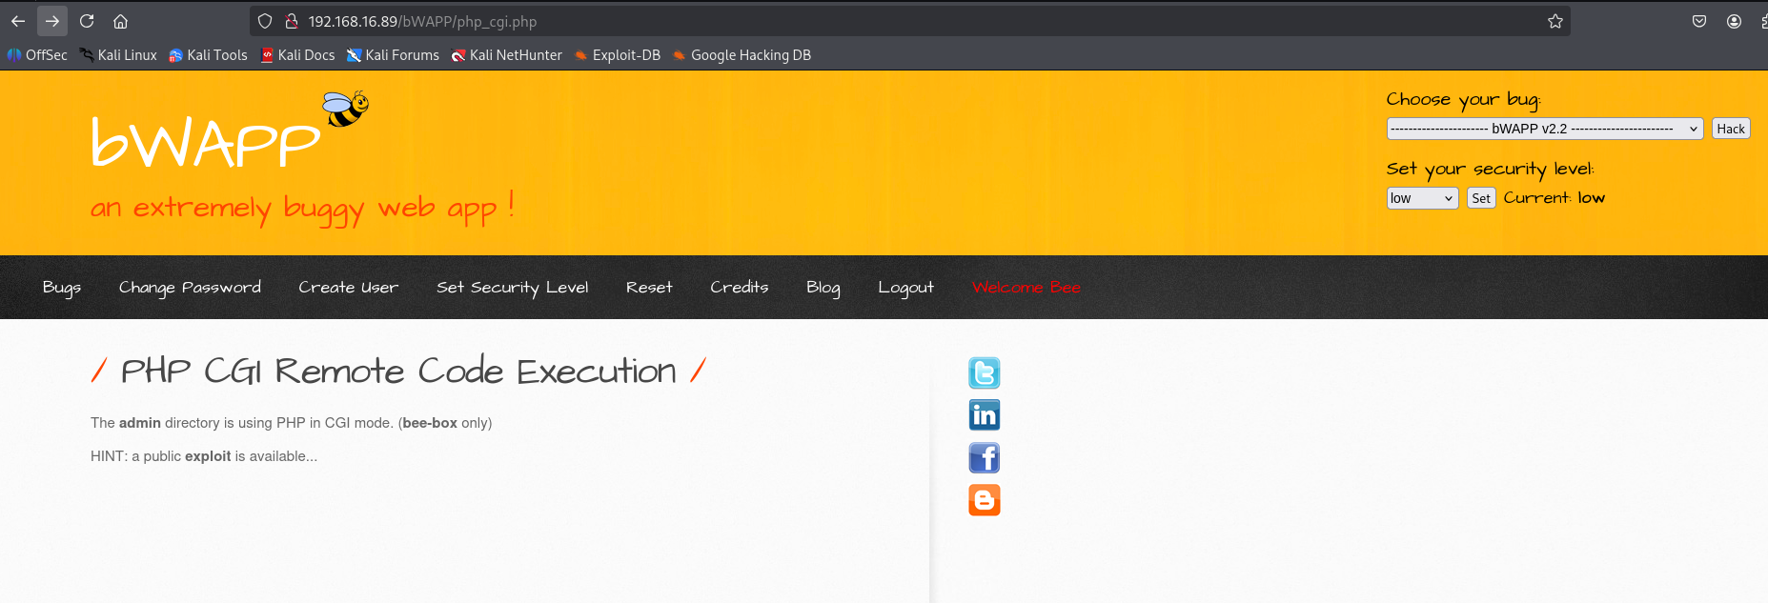1768x603 pixels.
Task: Open the Change Password menu item
Action: (190, 288)
